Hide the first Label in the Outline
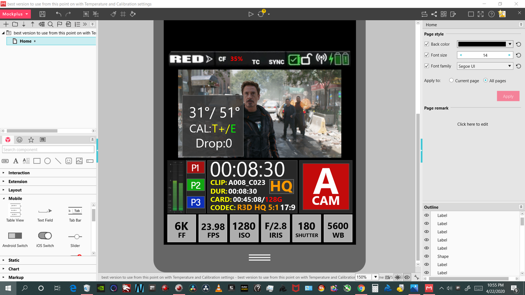525x295 pixels. pos(427,216)
